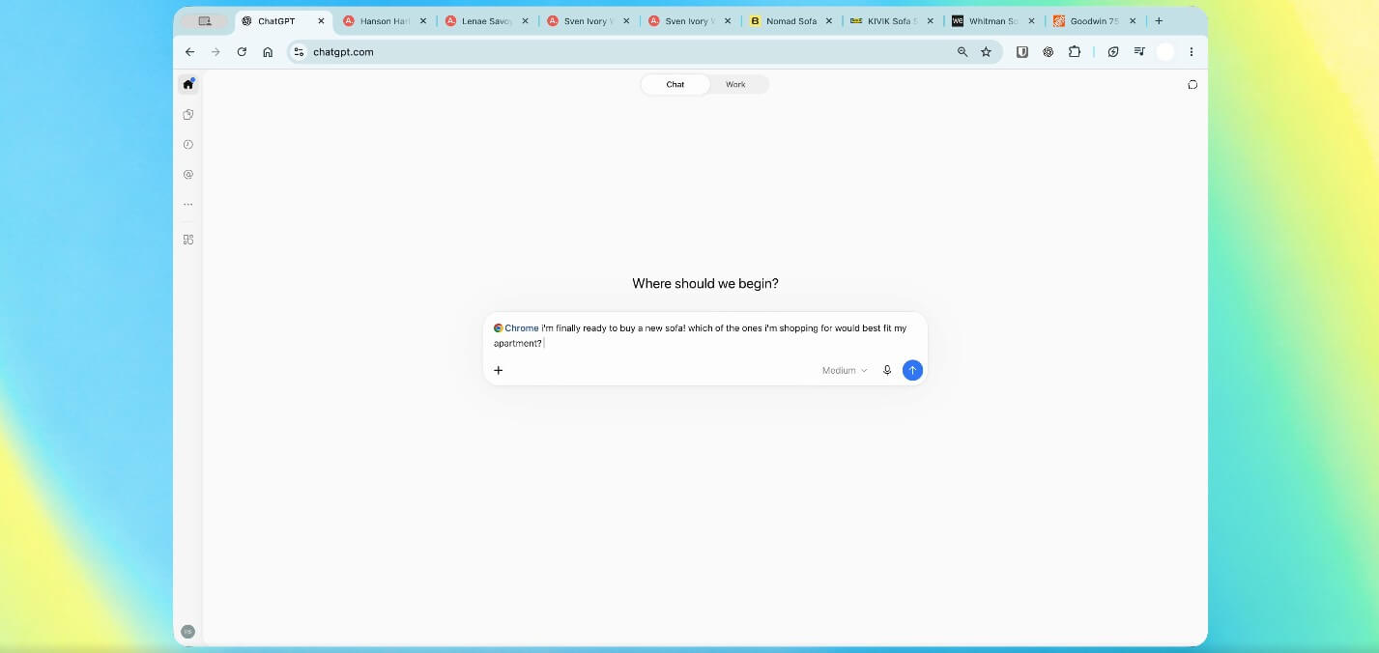The image size is (1379, 653).
Task: Open the user profile avatar at sidebar bottom
Action: 188,631
